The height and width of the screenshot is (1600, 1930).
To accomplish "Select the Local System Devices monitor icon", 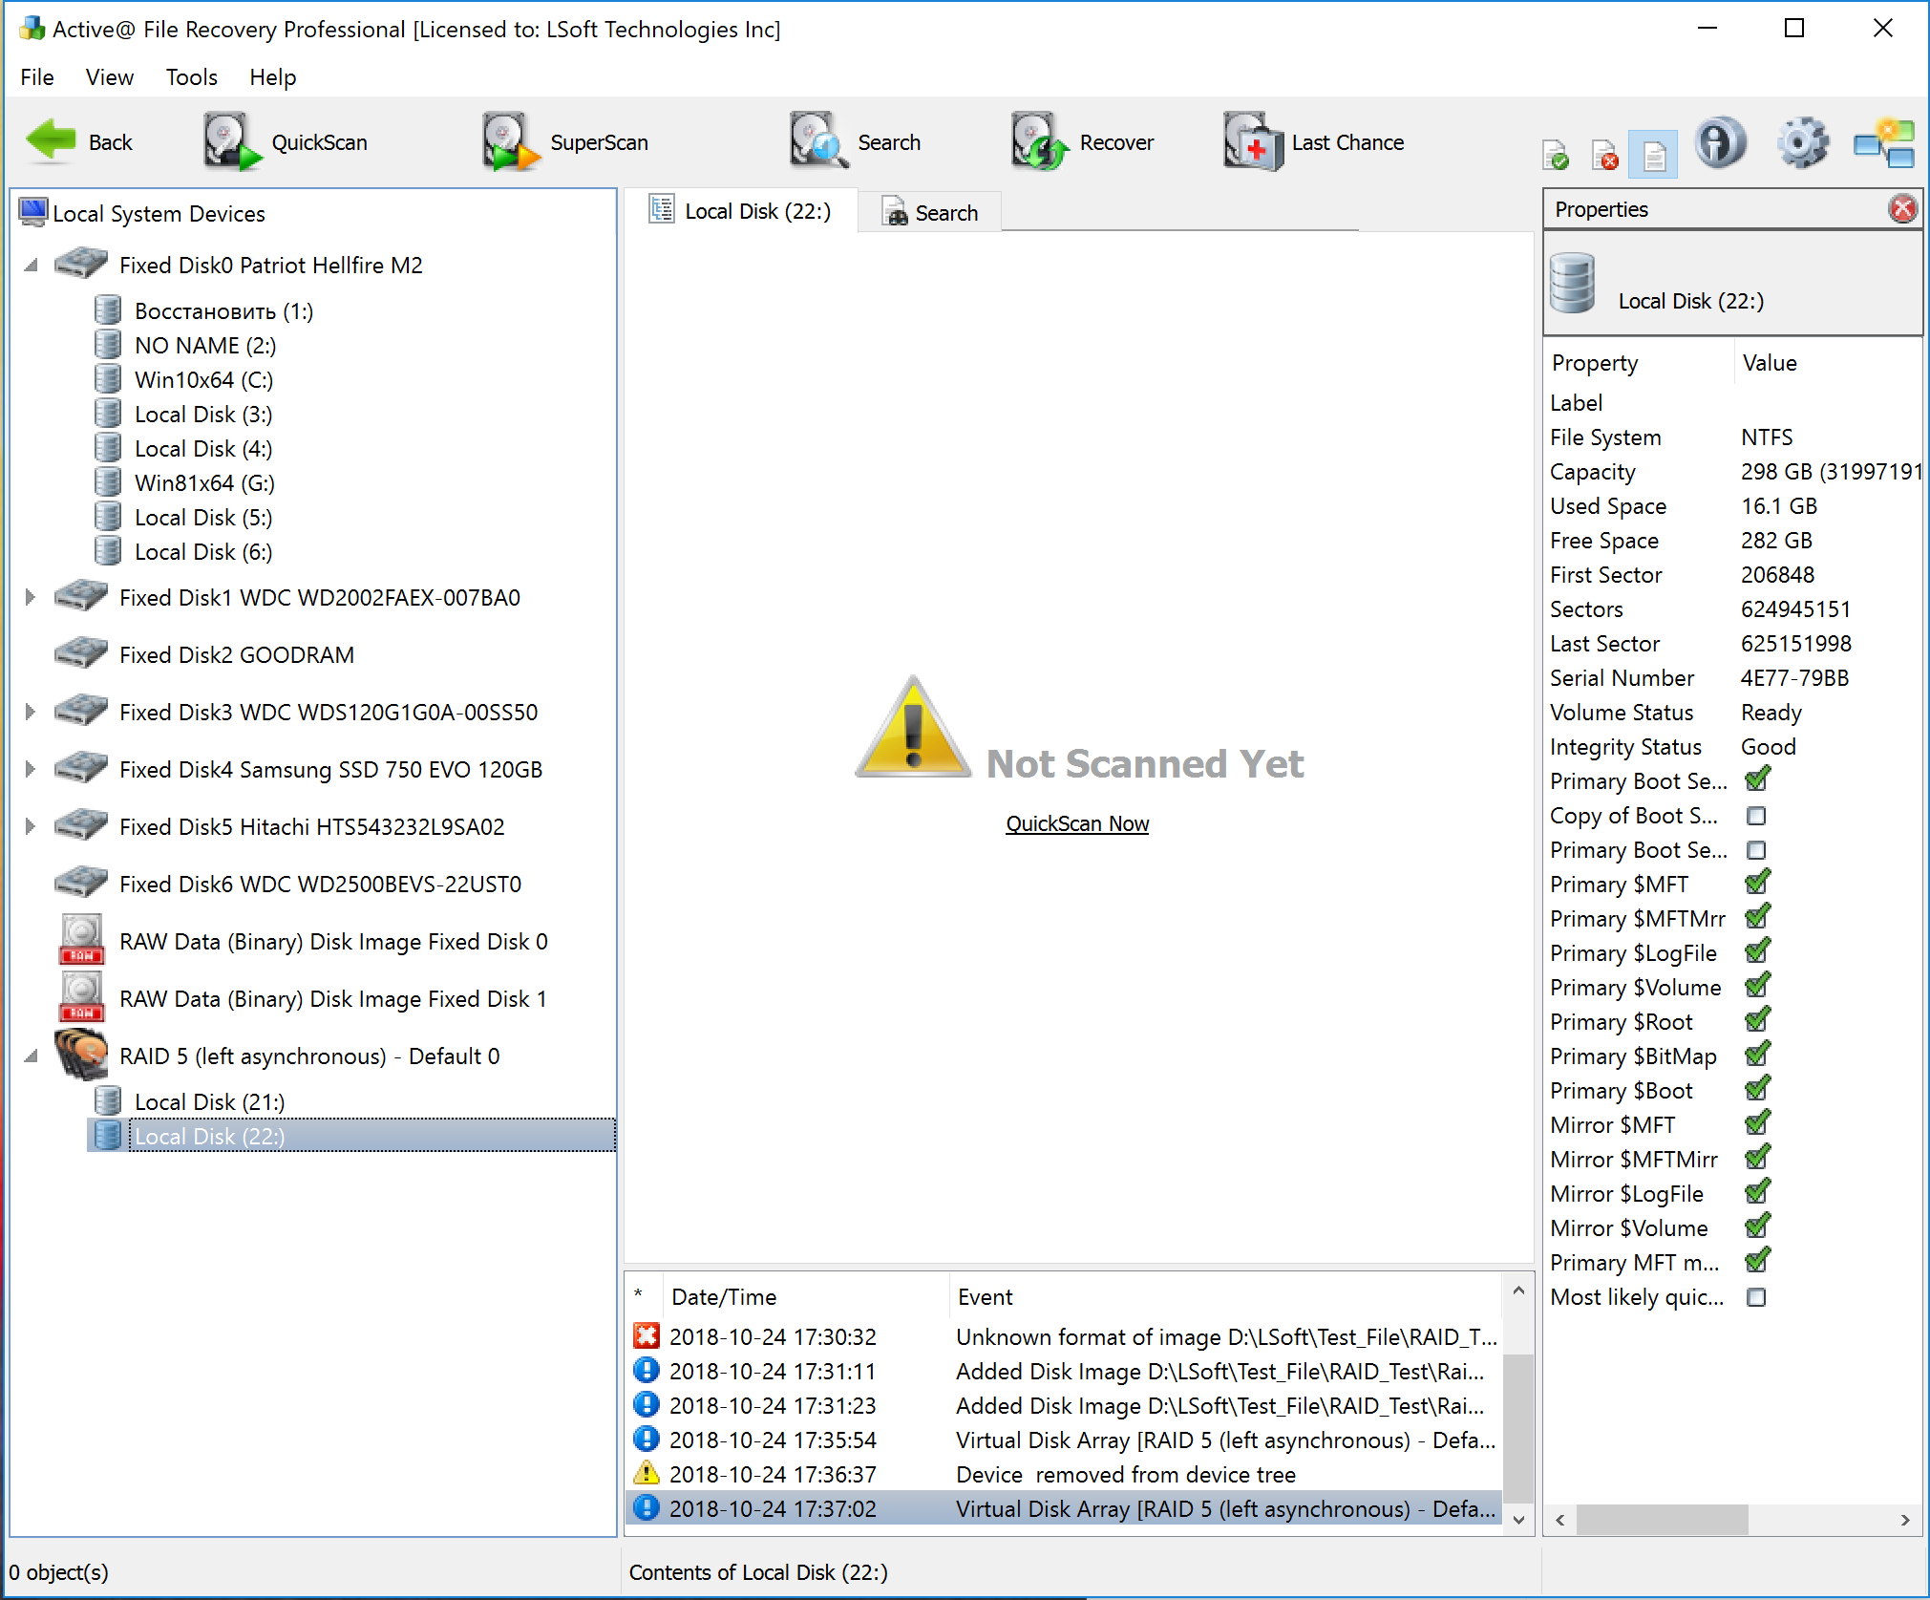I will (33, 212).
